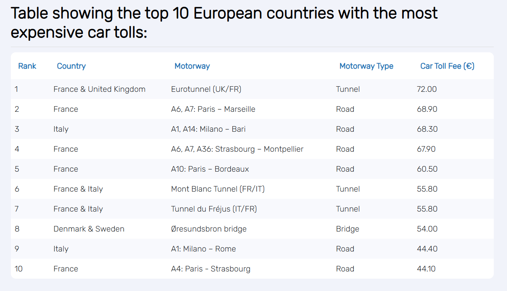Click the Motorway column header
The image size is (507, 291).
(x=192, y=66)
